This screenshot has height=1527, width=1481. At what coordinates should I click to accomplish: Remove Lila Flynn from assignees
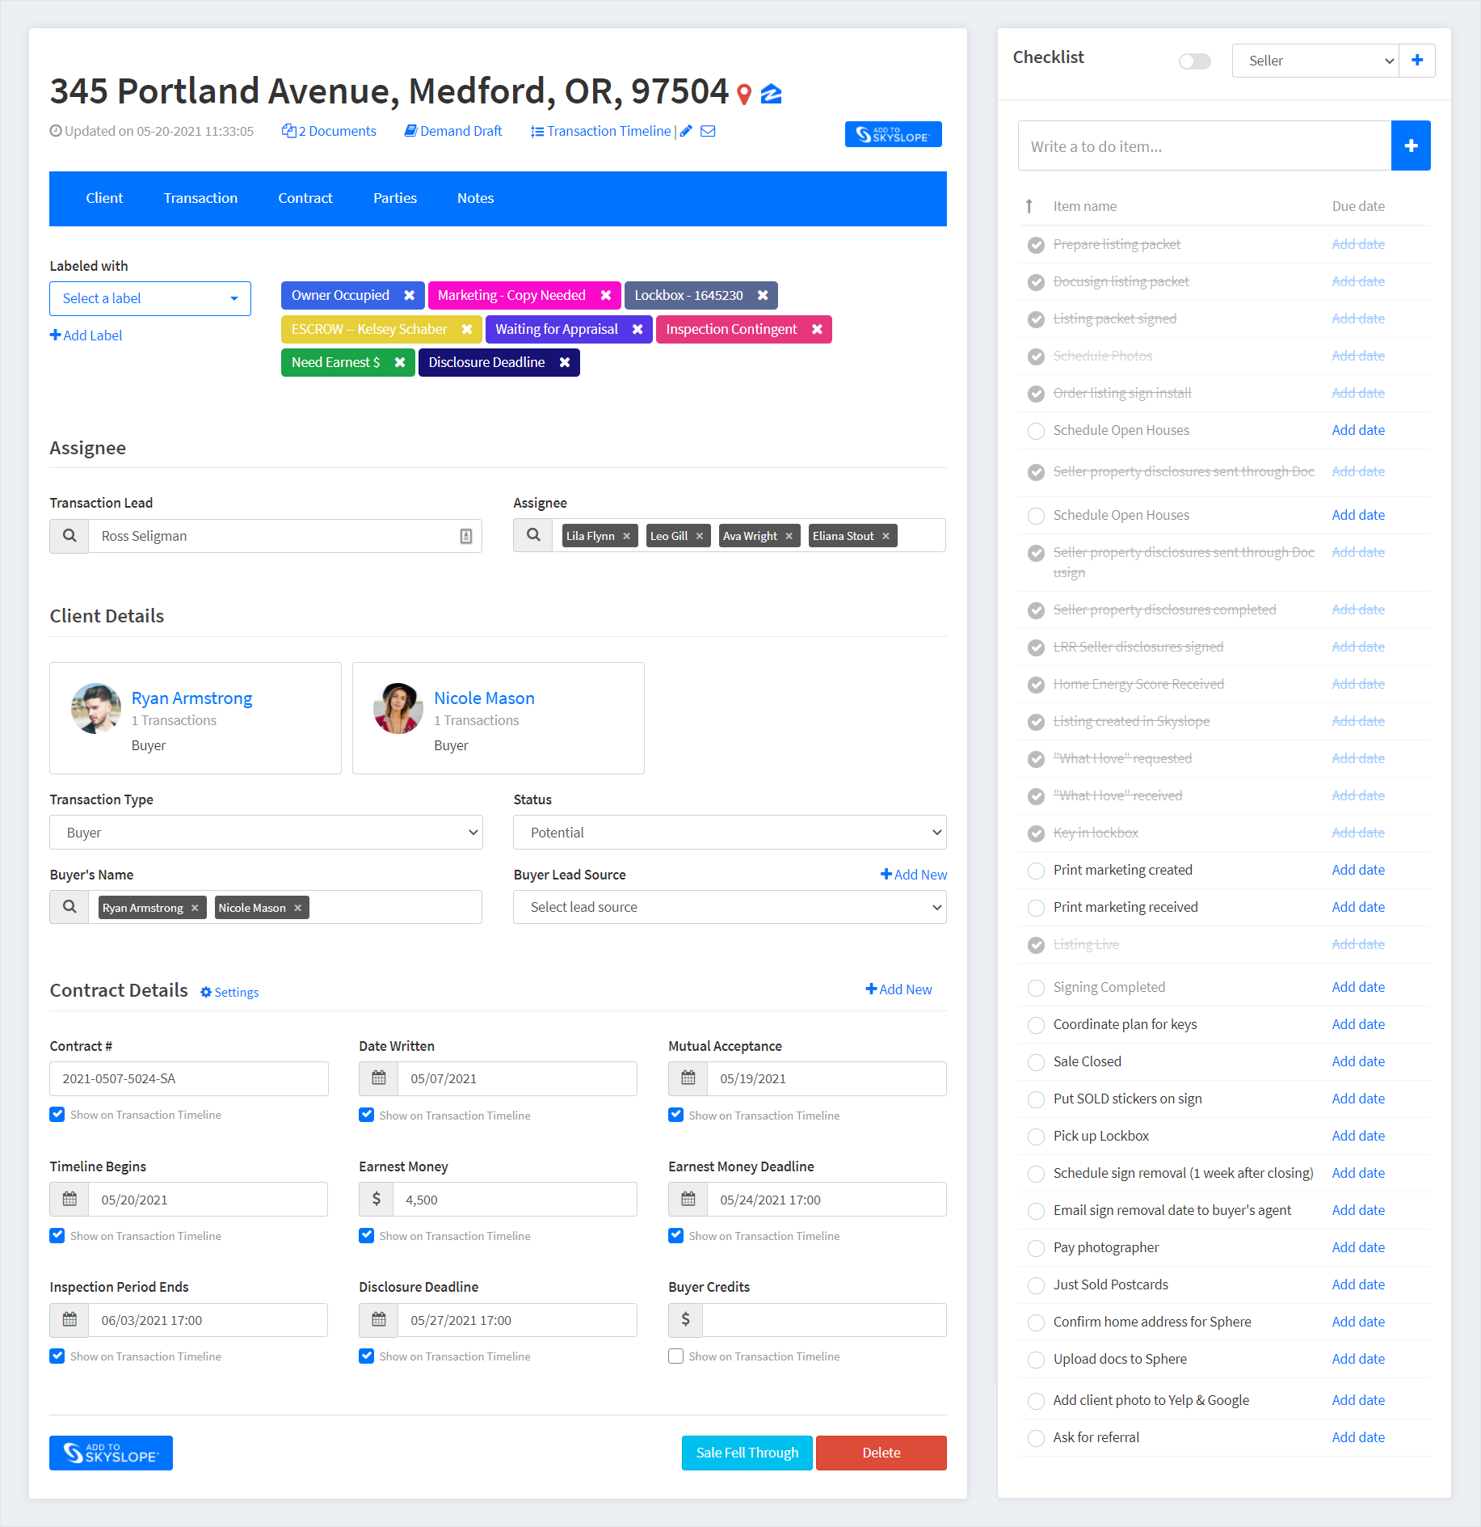pos(626,536)
